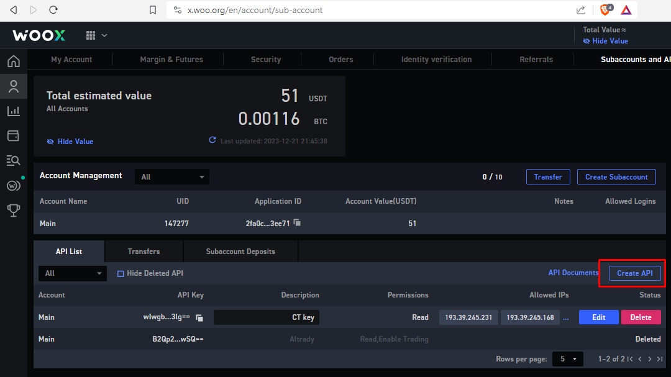The height and width of the screenshot is (377, 671).
Task: Open the Account Management All dropdown
Action: tap(172, 177)
